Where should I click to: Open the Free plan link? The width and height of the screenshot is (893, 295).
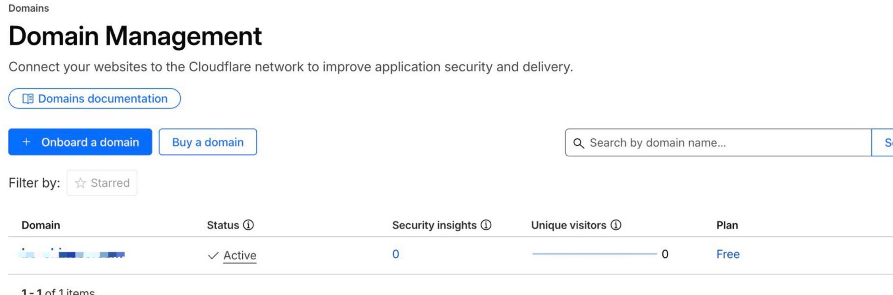coord(727,254)
